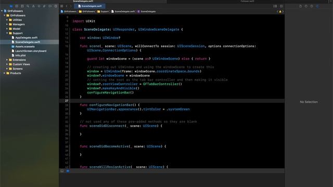Click the SceneDelegate.swift breadcrumb
333x187 pixels.
pos(123,11)
